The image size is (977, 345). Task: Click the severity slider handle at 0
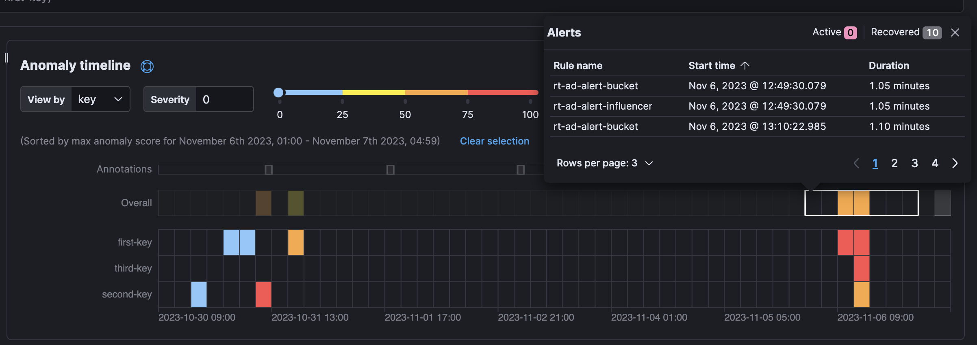point(278,93)
